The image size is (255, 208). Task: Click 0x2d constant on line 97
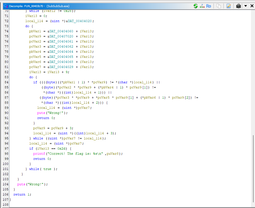61,148
